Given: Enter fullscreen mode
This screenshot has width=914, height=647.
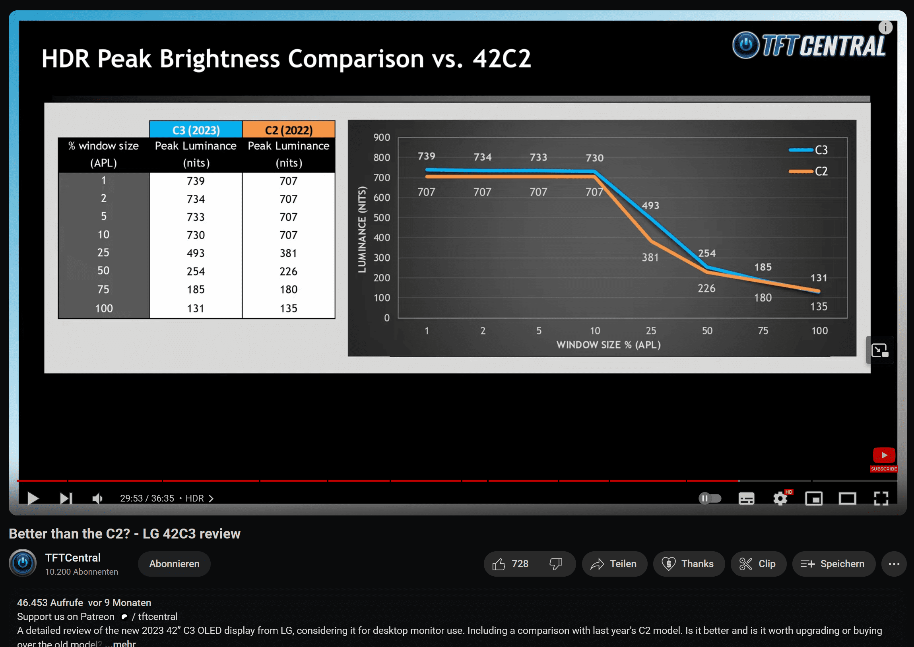Looking at the screenshot, I should click(881, 498).
